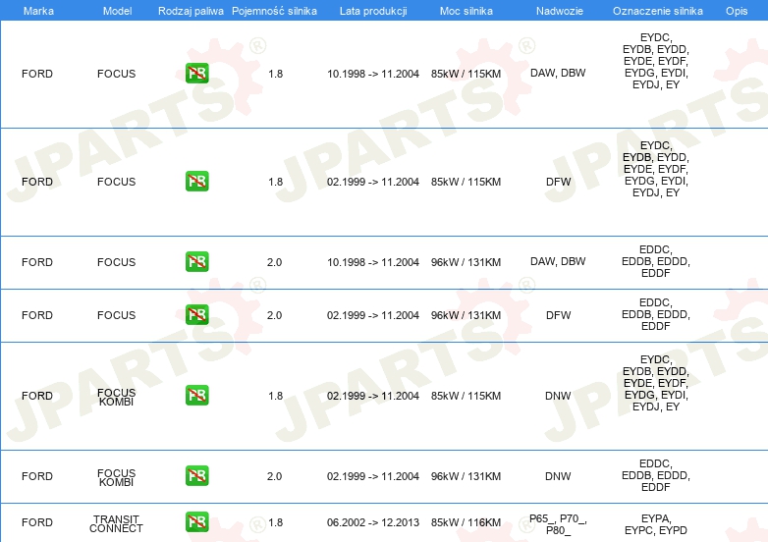Click the Opis column header
This screenshot has width=768, height=542.
coord(737,11)
